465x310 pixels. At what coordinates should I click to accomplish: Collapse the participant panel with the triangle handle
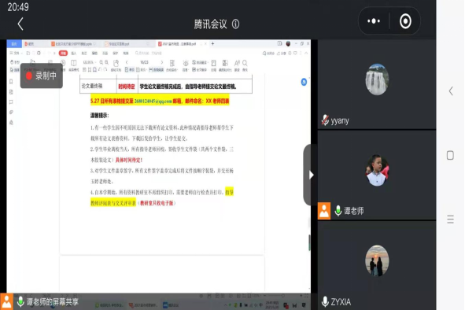[311, 175]
